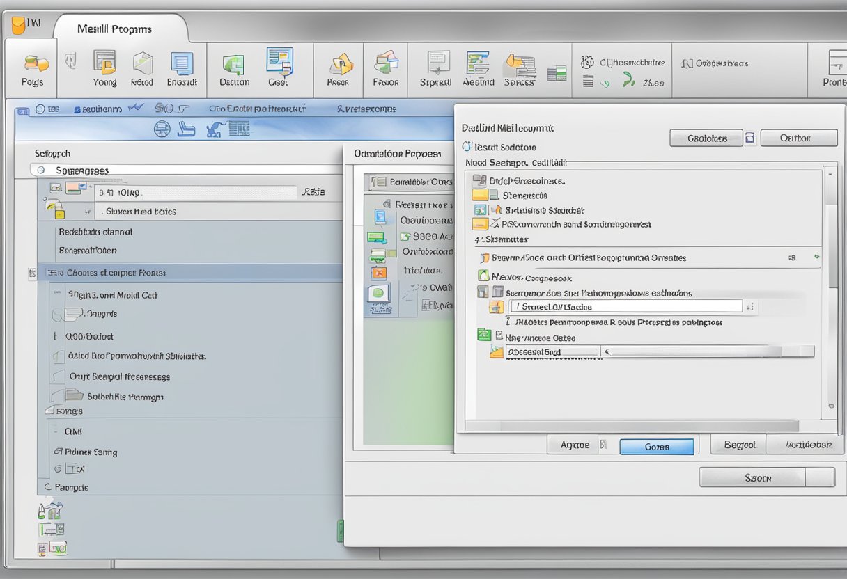Switch to the Mail Programs tab
847x579 pixels.
(x=116, y=29)
